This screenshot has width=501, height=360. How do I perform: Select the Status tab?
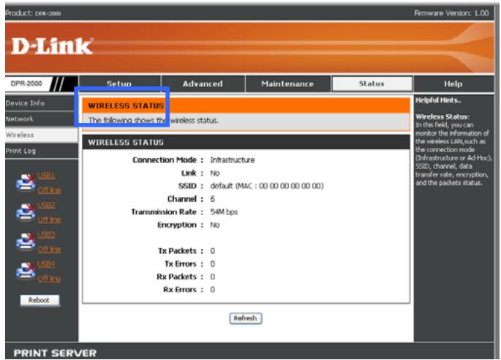372,83
